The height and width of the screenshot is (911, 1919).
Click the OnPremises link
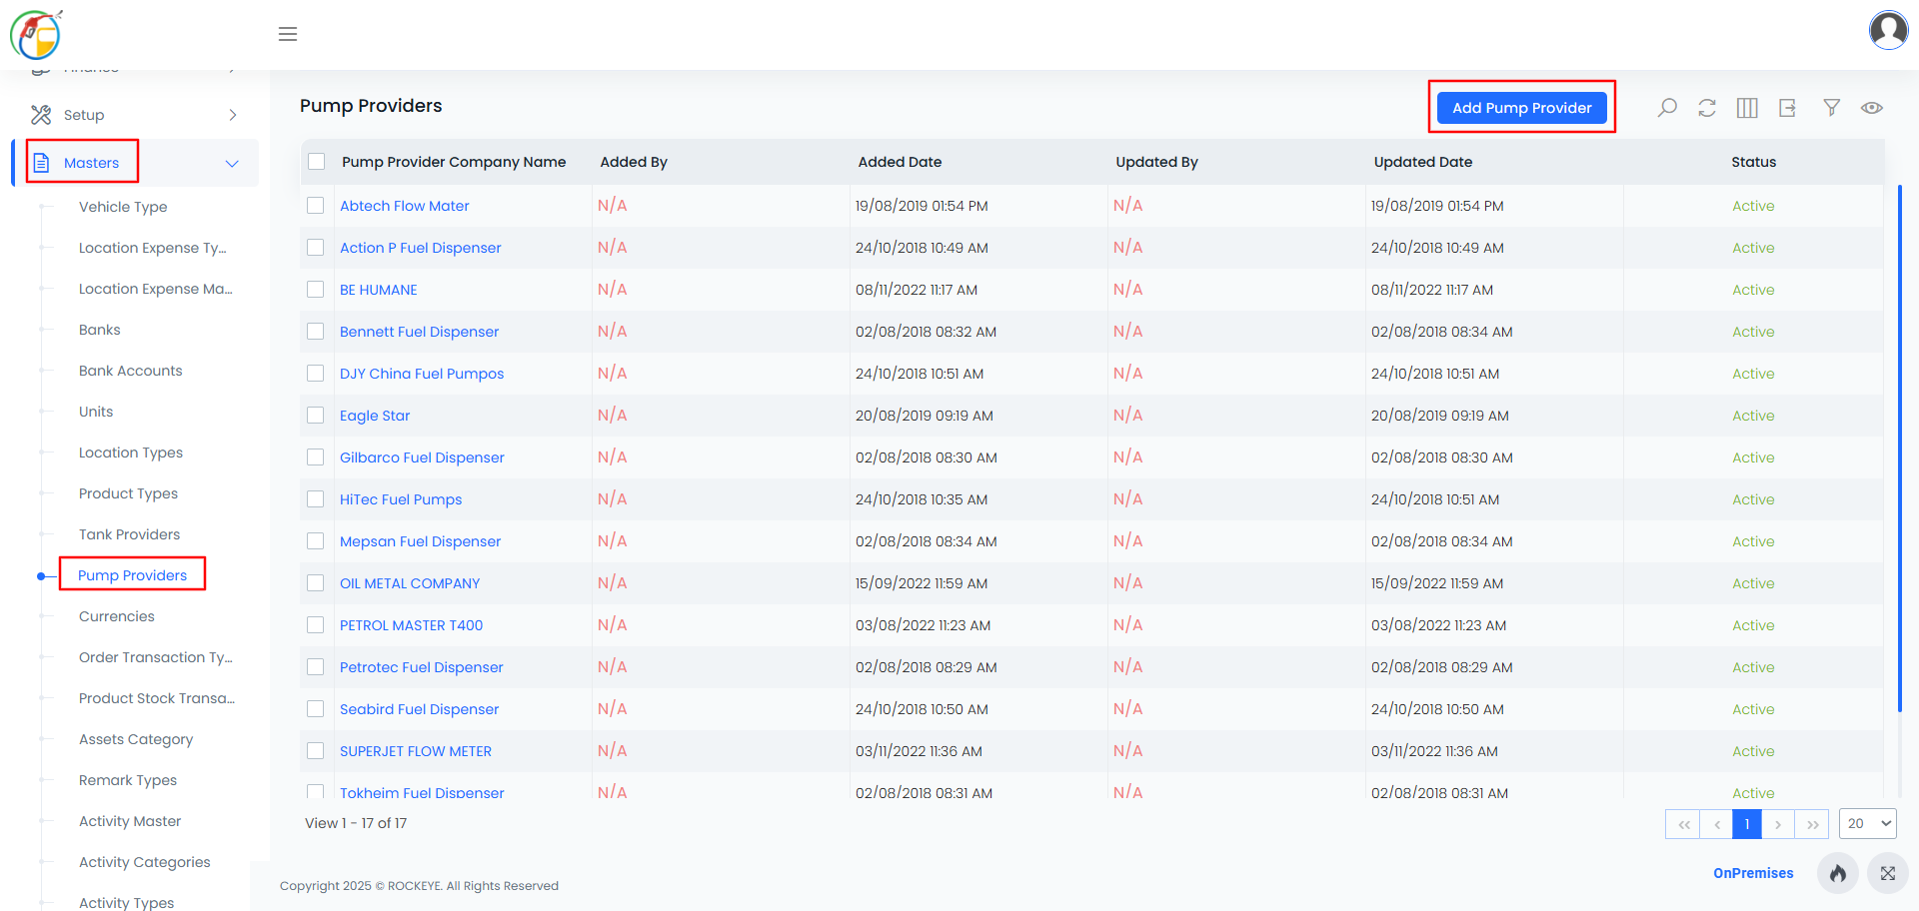[x=1753, y=873]
